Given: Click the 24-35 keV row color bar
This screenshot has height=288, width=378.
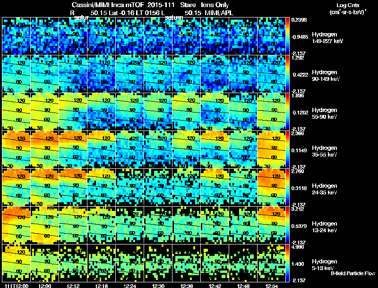Looking at the screenshot, I should coord(287,187).
